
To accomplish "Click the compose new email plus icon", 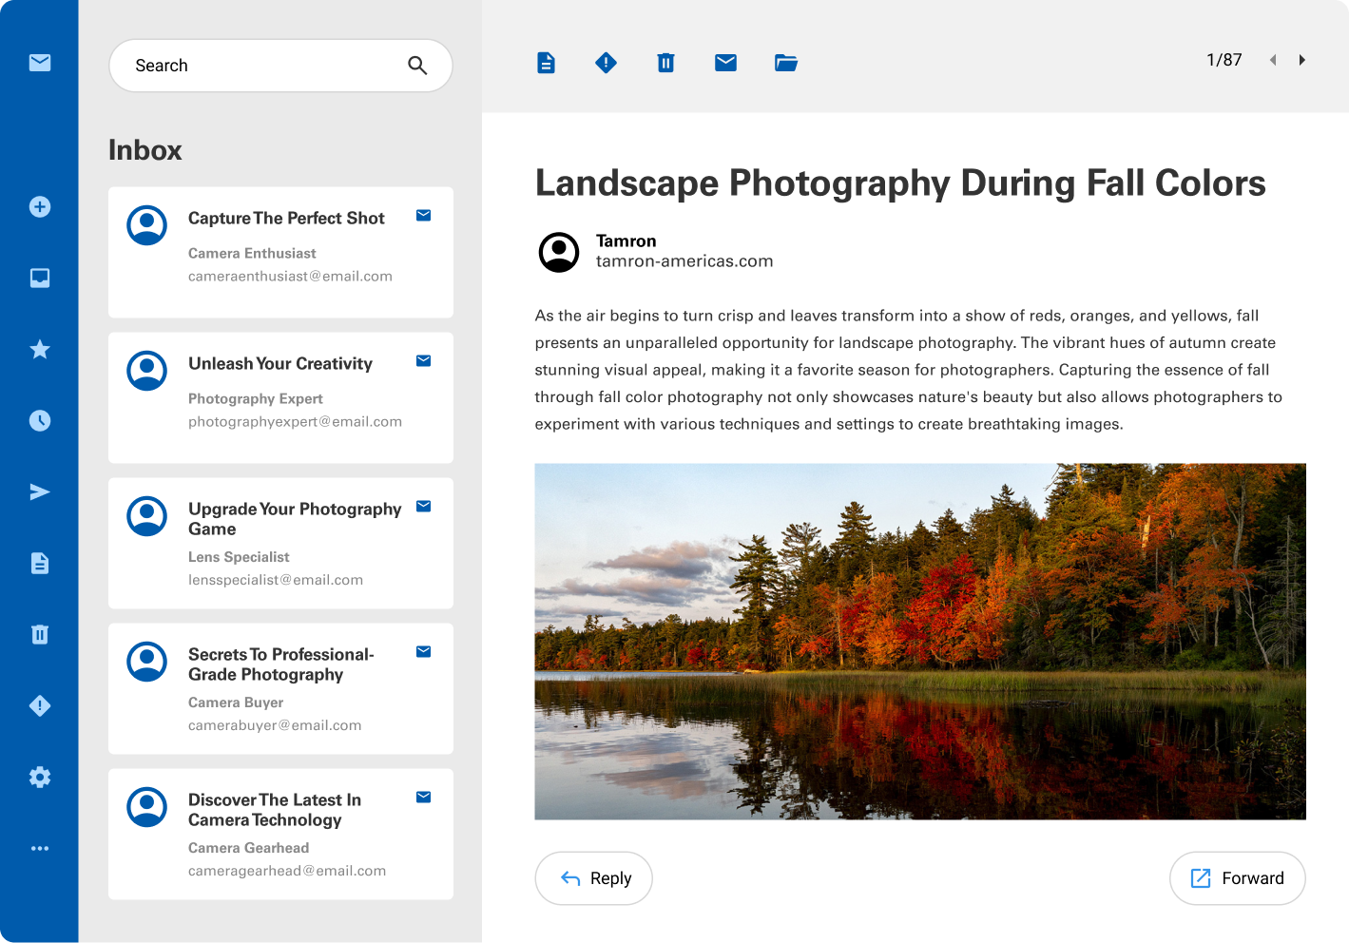I will 40,207.
